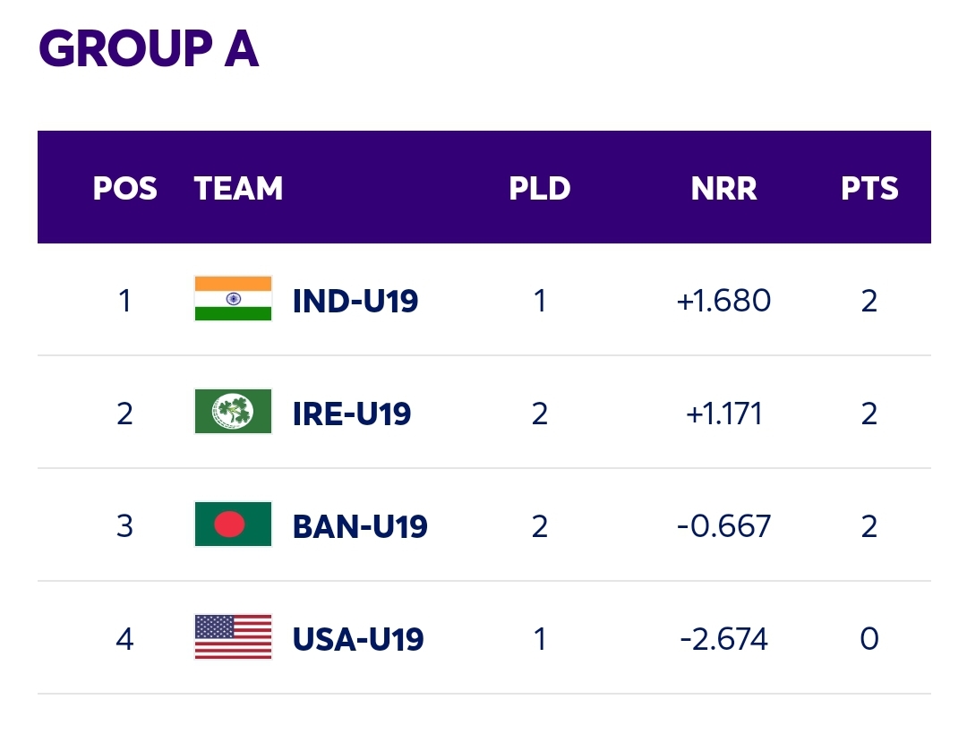
Task: Click the Bangladesh flag icon
Action: [x=233, y=525]
